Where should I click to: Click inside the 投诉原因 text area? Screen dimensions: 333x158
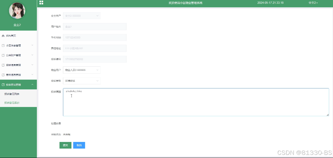coord(196,102)
